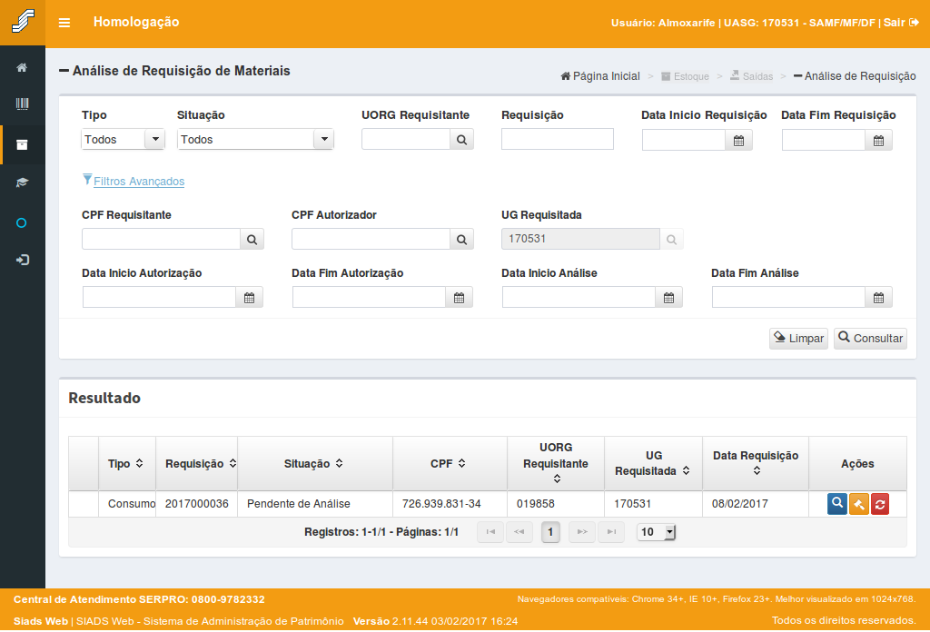The height and width of the screenshot is (632, 930).
Task: Focus the Requisição input field
Action: point(557,139)
